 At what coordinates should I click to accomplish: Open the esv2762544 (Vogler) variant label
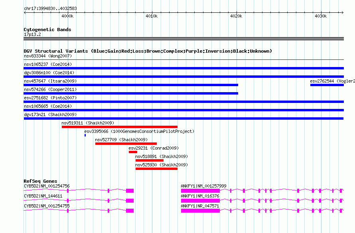coord(332,81)
